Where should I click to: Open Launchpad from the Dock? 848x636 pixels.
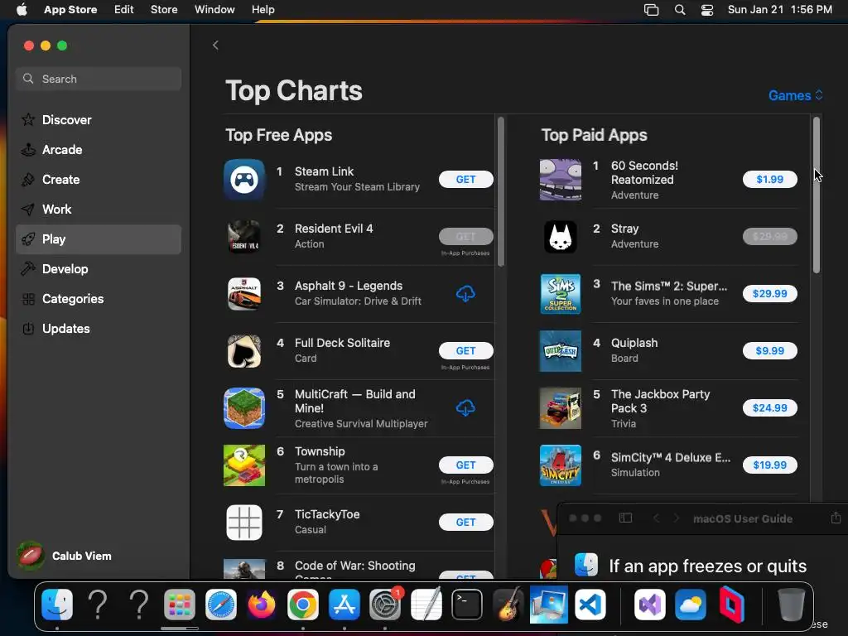[x=180, y=604]
